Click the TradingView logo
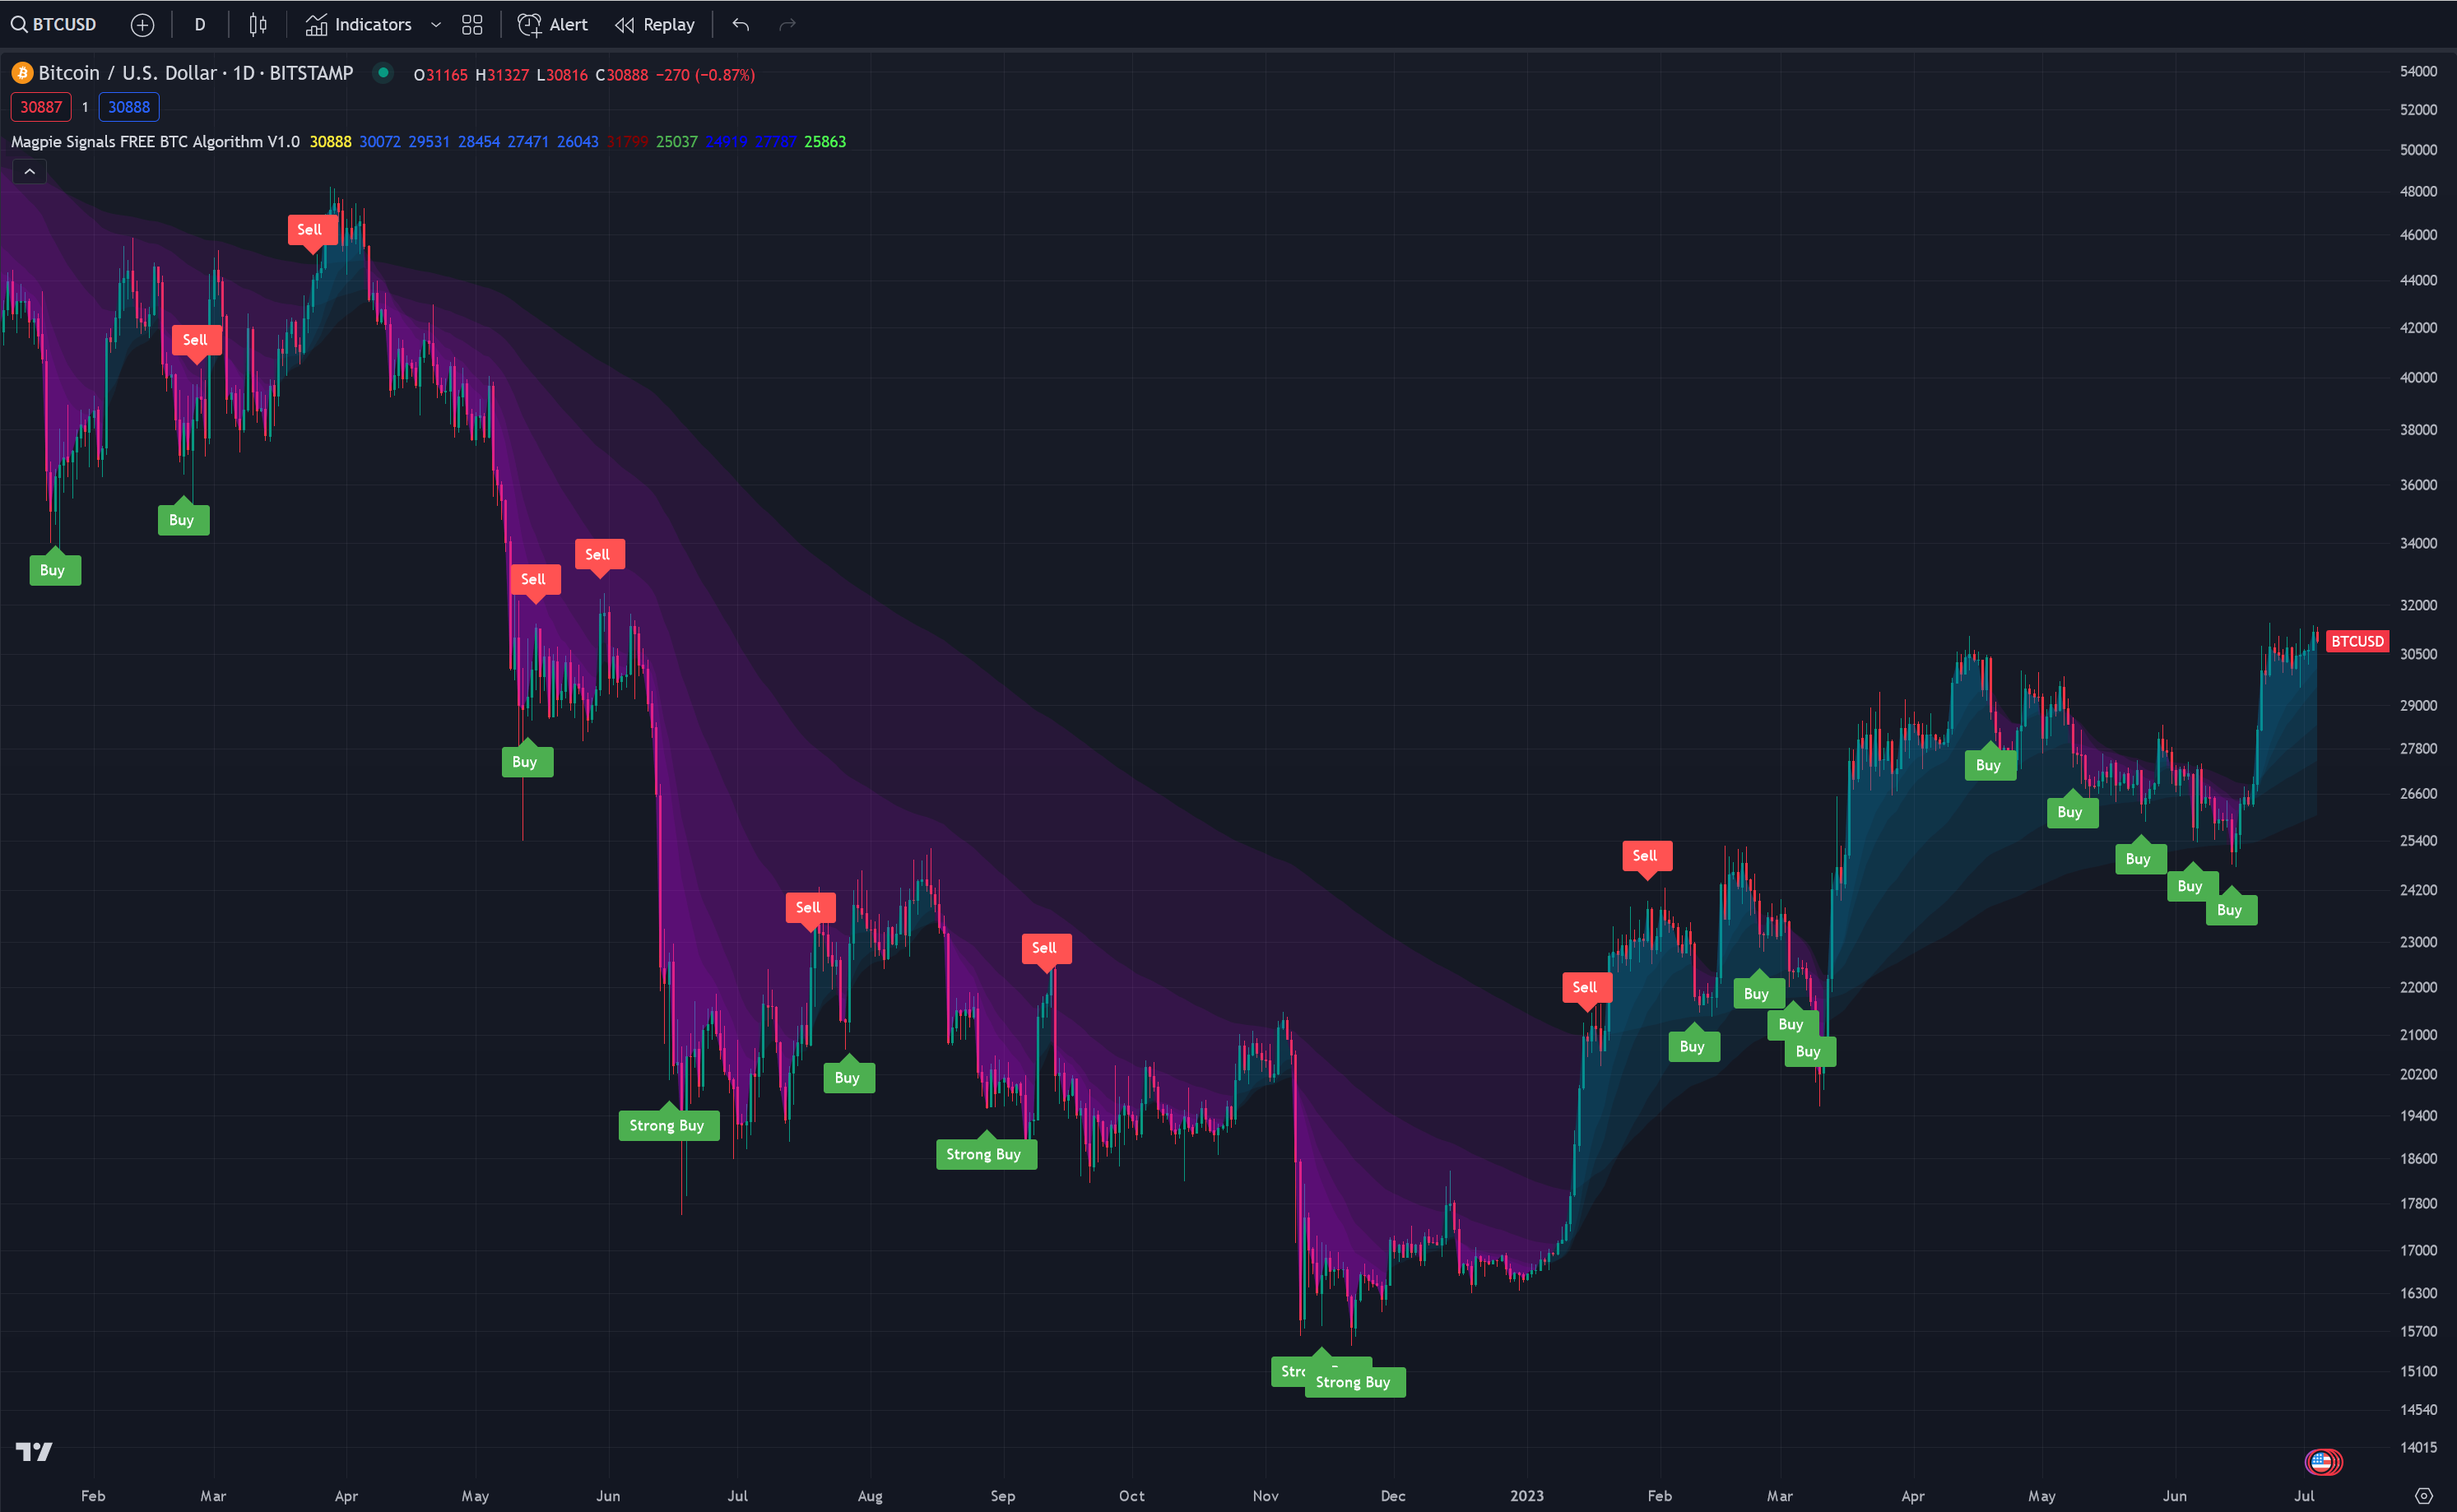2457x1512 pixels. (34, 1451)
